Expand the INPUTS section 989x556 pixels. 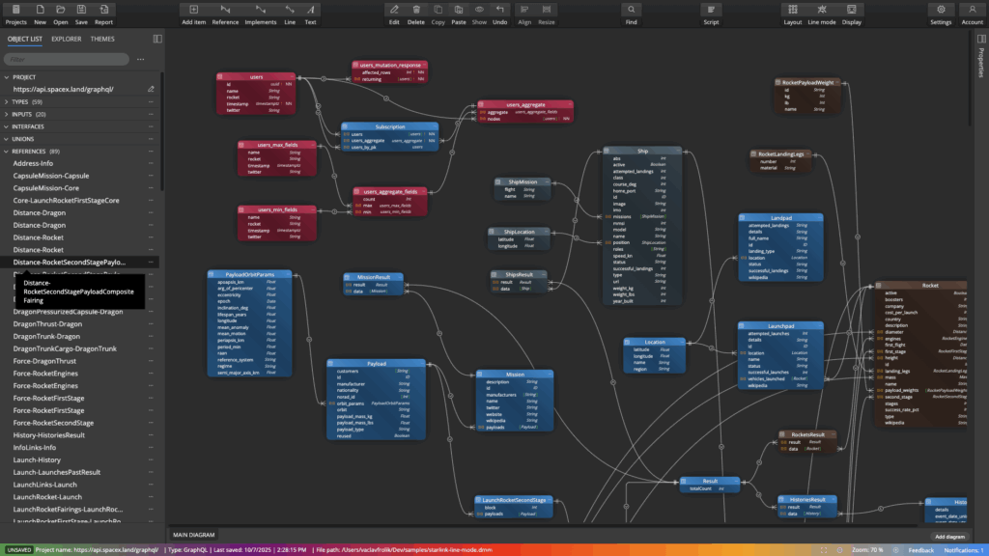(x=7, y=114)
